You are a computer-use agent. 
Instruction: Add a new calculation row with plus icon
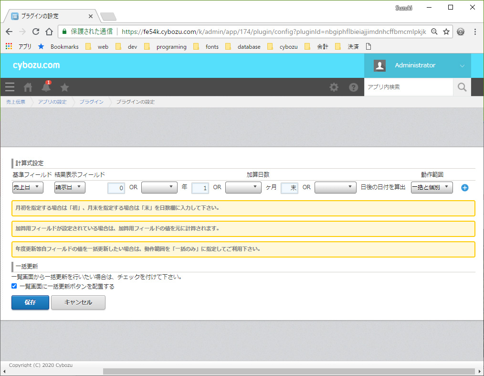[x=464, y=188]
